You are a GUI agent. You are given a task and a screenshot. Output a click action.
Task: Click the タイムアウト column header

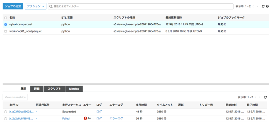[165, 105]
